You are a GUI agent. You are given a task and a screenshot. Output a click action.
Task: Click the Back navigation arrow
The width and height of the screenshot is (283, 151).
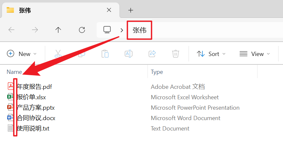click(11, 30)
